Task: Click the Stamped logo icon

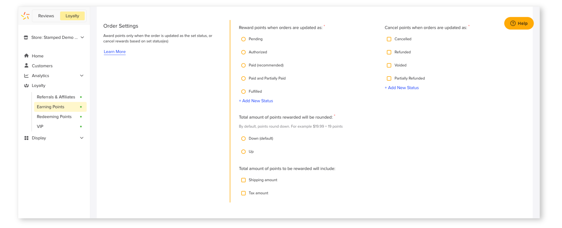Action: coord(25,16)
